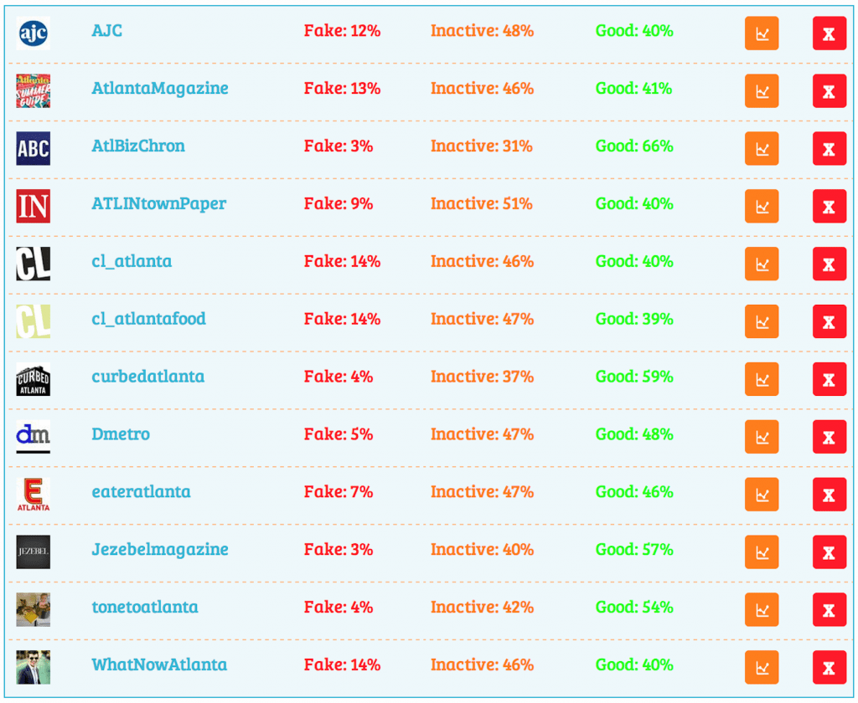View chart stats for AtlBizChron
Viewport: 858px width, 703px height.
pyautogui.click(x=762, y=149)
